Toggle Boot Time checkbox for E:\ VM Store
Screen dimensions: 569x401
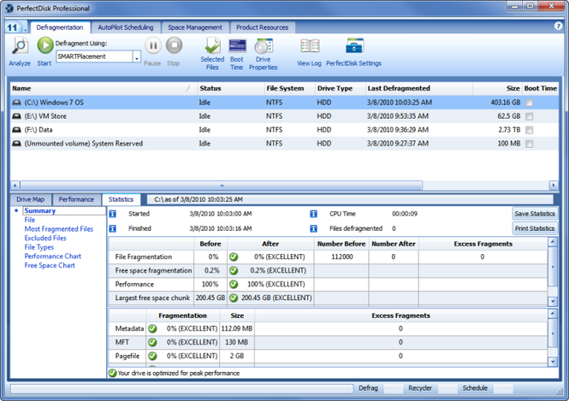[530, 116]
